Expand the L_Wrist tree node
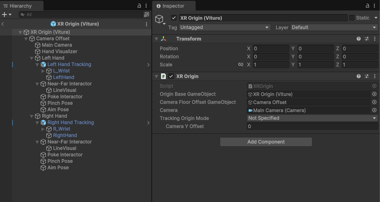This screenshot has width=380, height=202. 43,71
